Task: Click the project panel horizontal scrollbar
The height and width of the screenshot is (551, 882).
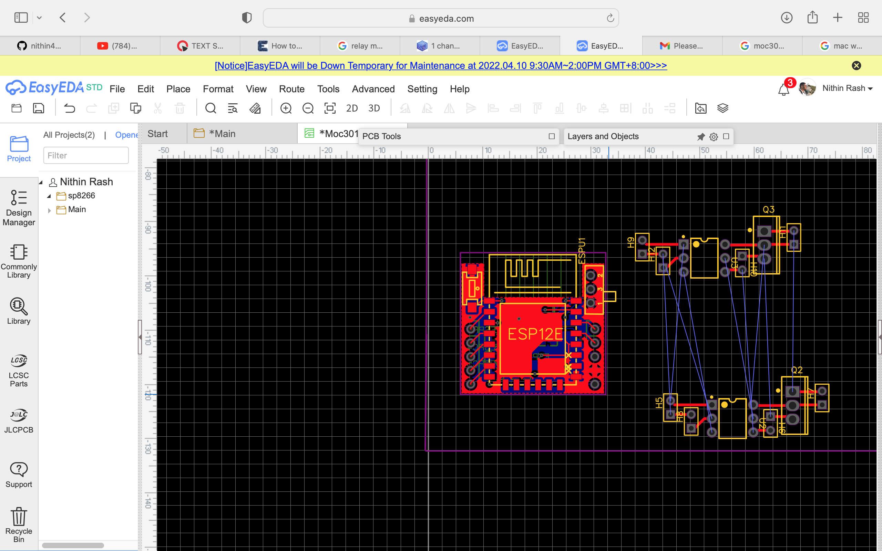Action: [73, 545]
